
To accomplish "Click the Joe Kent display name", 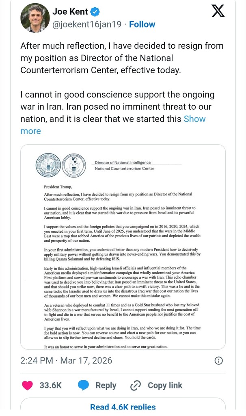I will pyautogui.click(x=70, y=12).
